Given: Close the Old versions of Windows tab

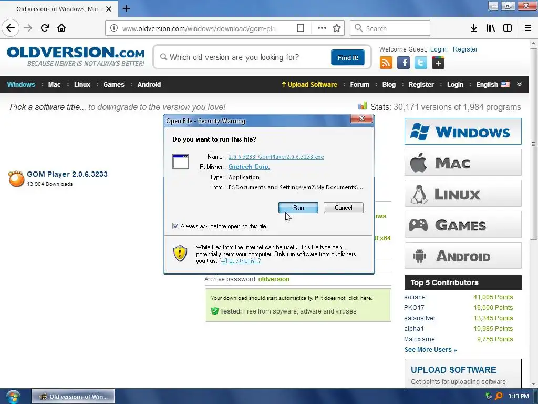Looking at the screenshot, I should (109, 9).
